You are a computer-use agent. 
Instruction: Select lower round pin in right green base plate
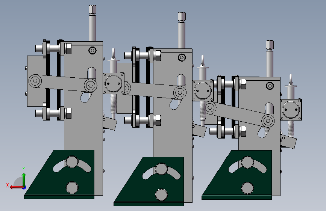click(247, 188)
